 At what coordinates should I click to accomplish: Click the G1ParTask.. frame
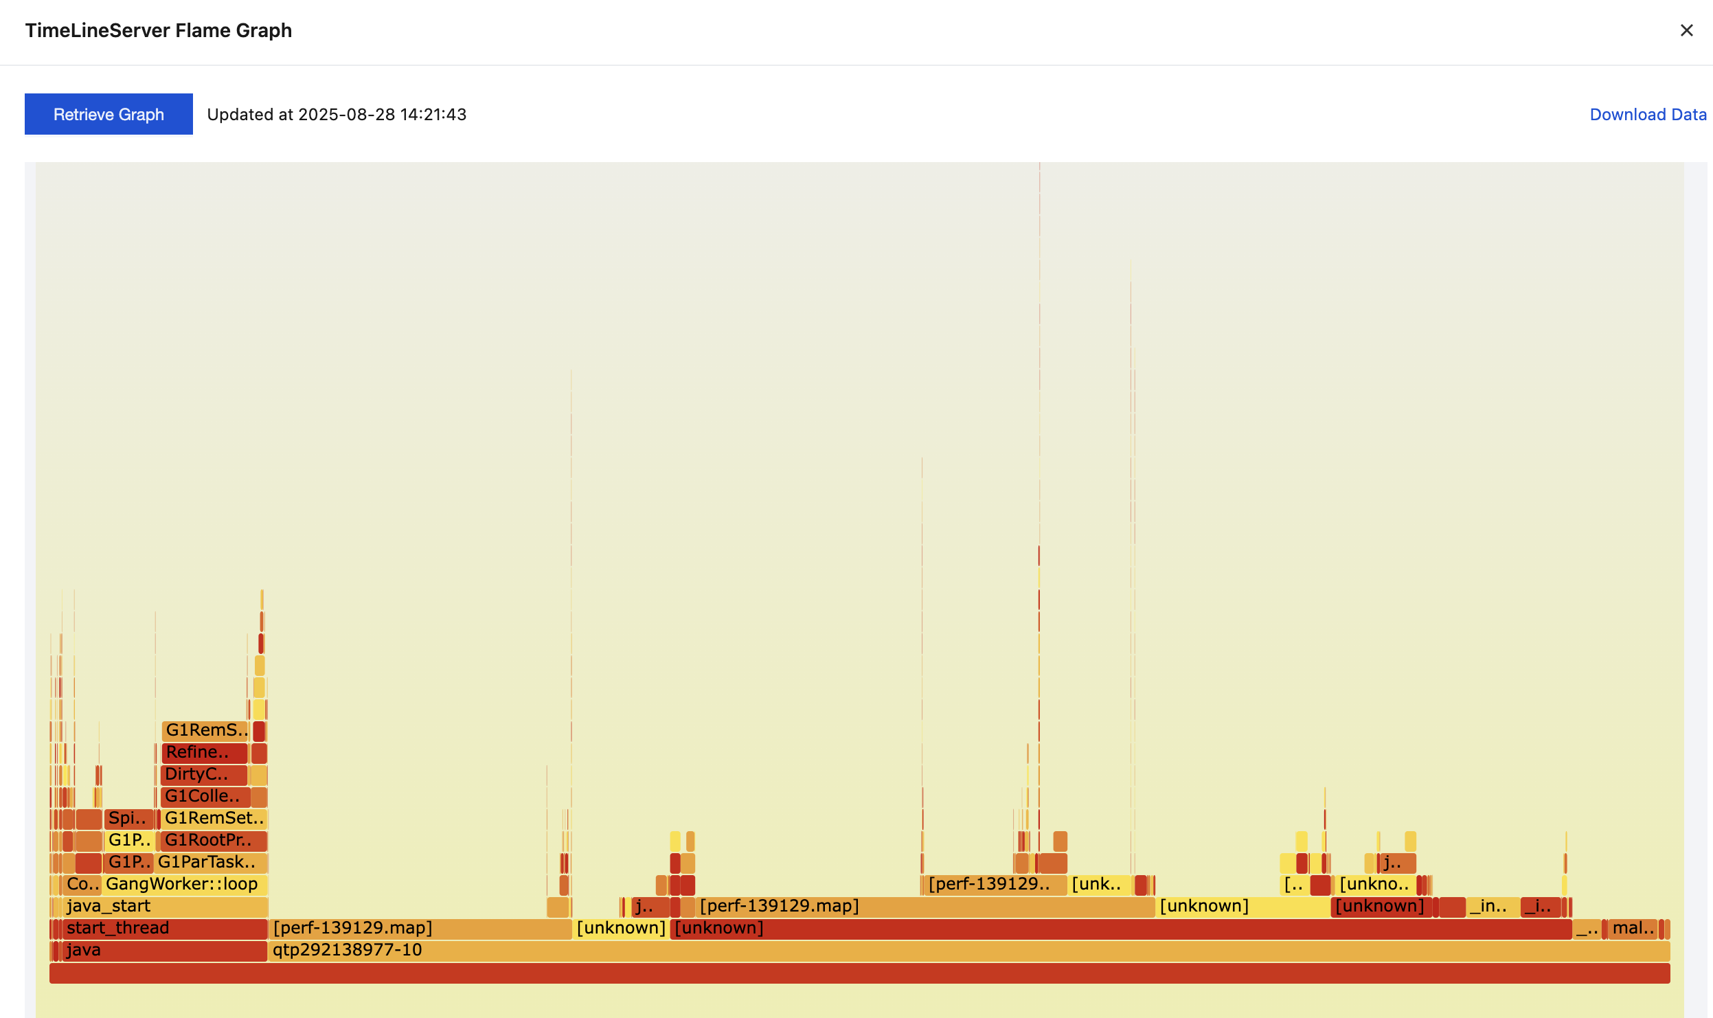point(209,863)
